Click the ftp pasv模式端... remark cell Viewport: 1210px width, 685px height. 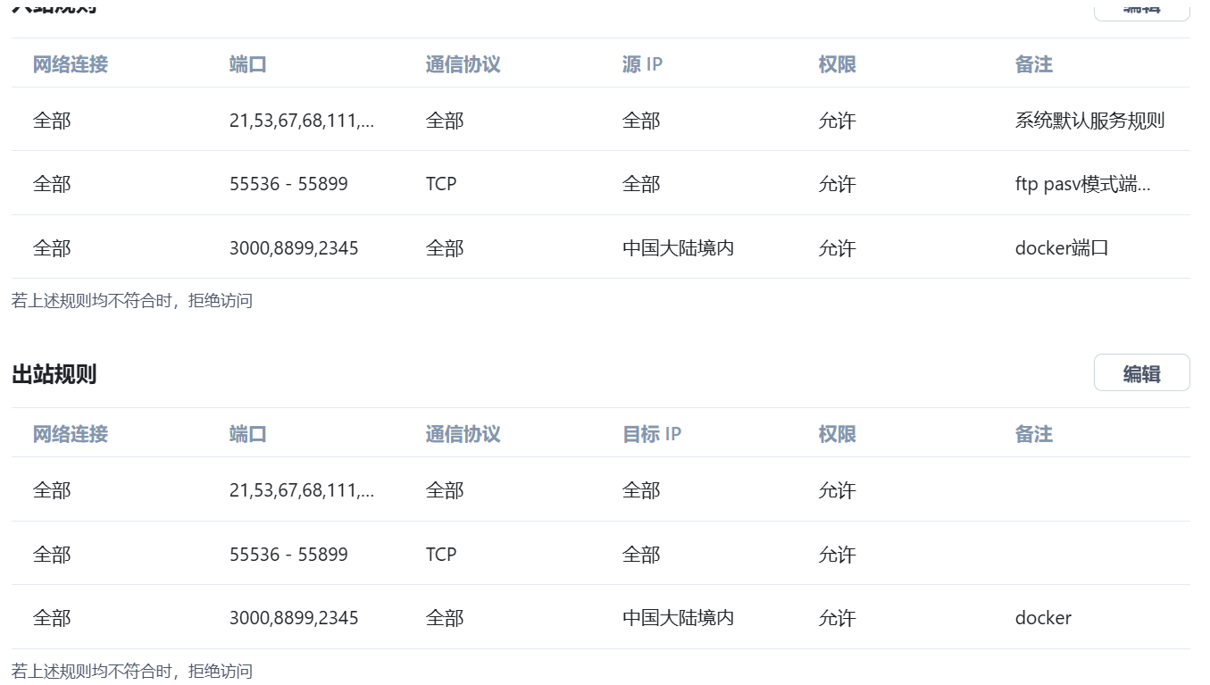[1082, 184]
